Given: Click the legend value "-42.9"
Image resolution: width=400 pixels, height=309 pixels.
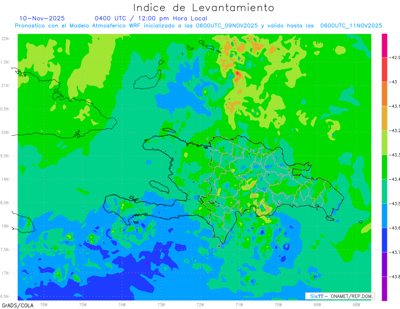Looking at the screenshot, I should [x=395, y=57].
